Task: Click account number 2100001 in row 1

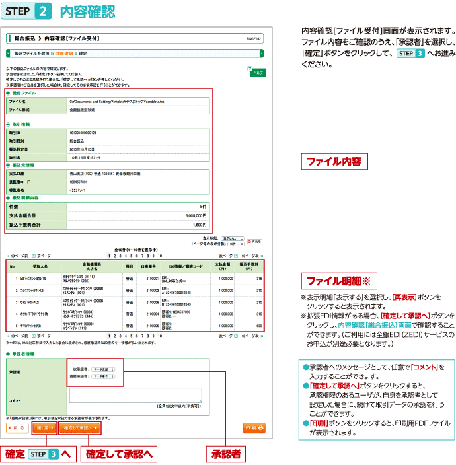Action: click(x=152, y=279)
